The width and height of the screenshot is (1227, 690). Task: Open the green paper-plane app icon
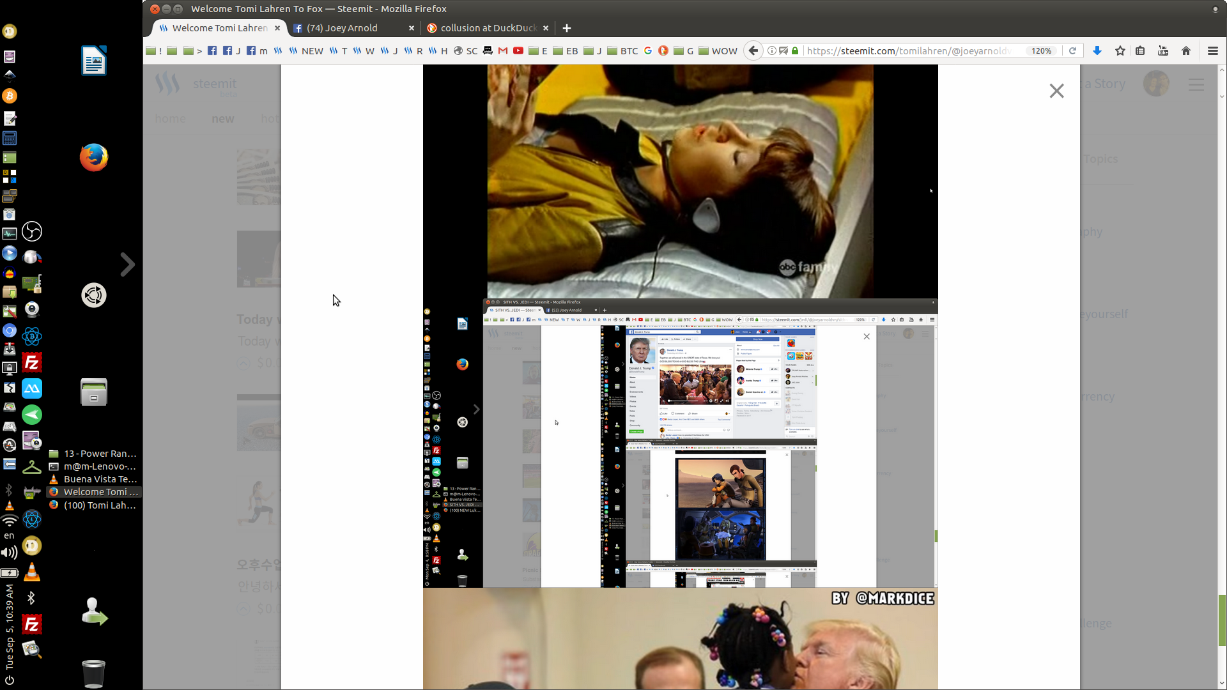32,415
